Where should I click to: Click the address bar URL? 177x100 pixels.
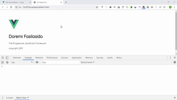coord(36,7)
